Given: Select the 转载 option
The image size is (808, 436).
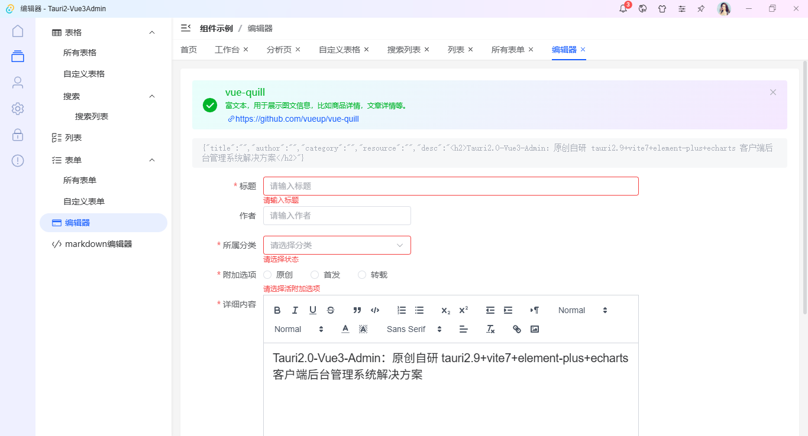Looking at the screenshot, I should 361,274.
